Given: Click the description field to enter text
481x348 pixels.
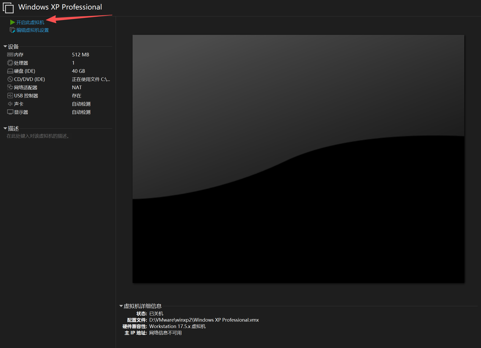Looking at the screenshot, I should 38,136.
